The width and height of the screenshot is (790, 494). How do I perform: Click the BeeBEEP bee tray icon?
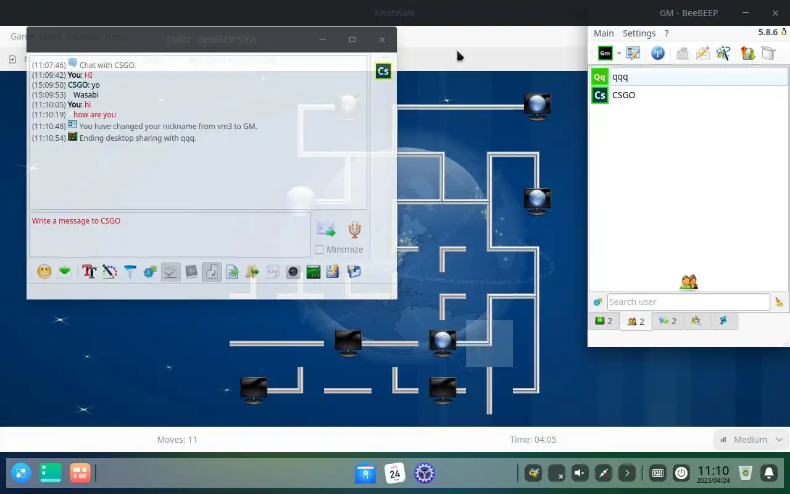coord(533,474)
